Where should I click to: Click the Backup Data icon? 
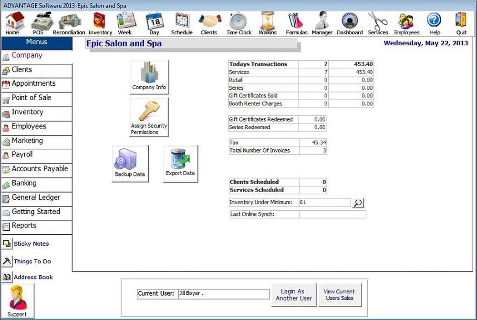pyautogui.click(x=130, y=164)
